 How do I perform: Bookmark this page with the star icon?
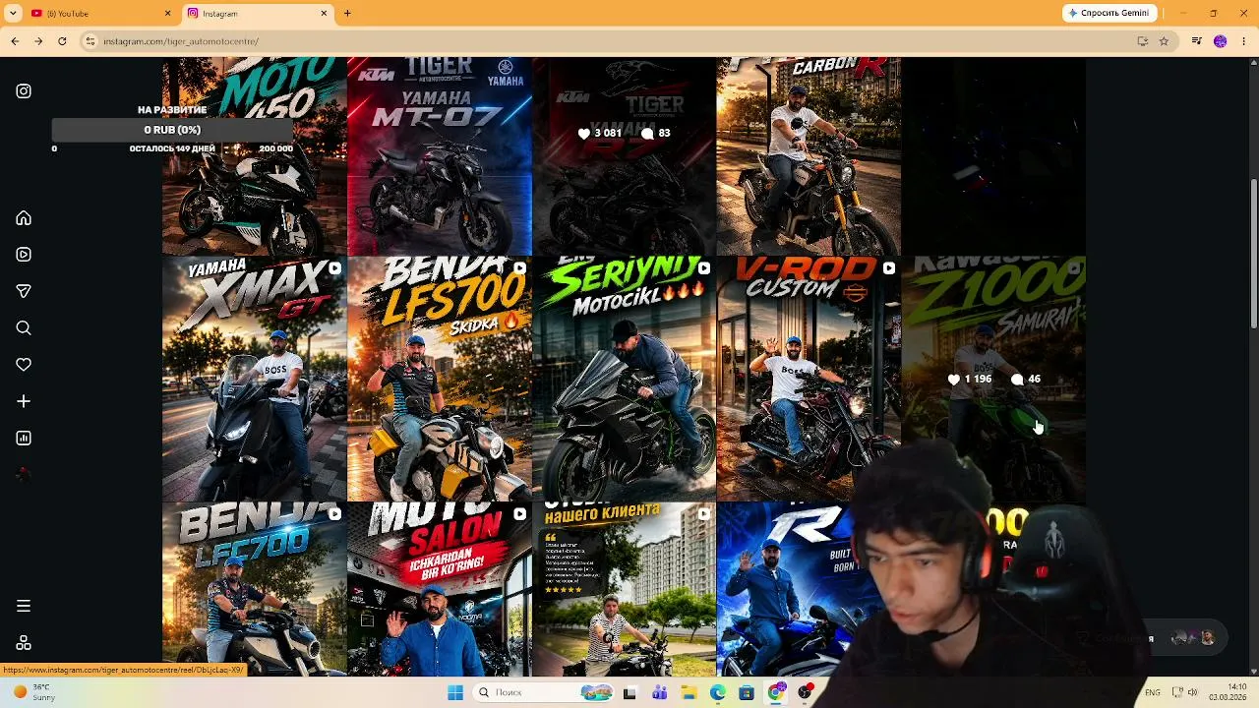point(1164,41)
